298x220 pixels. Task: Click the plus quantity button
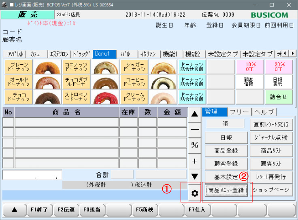point(195,161)
